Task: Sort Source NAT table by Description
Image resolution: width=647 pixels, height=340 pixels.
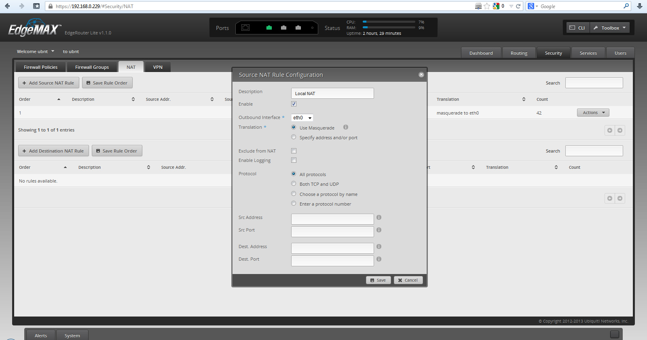Action: click(x=103, y=99)
